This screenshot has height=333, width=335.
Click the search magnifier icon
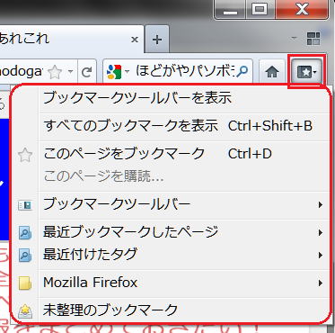[242, 71]
